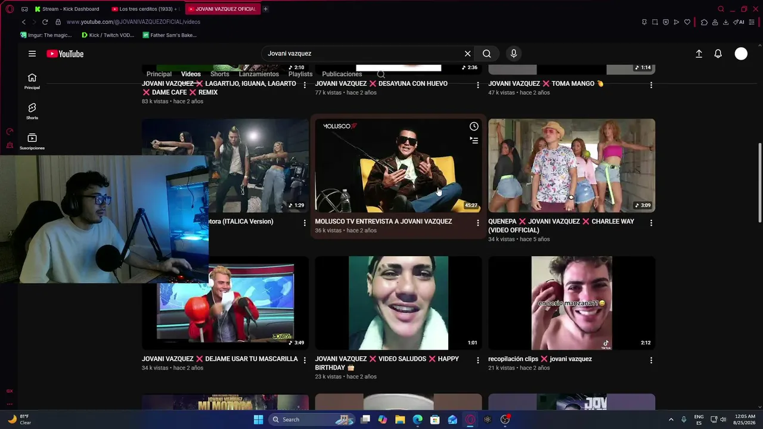The image size is (763, 429).
Task: Play the Molusco TV interview thumbnail
Action: (x=398, y=166)
